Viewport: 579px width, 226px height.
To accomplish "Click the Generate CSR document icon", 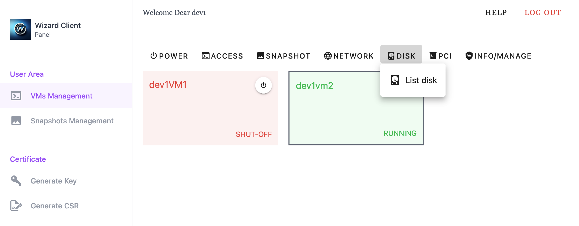I will click(x=16, y=206).
